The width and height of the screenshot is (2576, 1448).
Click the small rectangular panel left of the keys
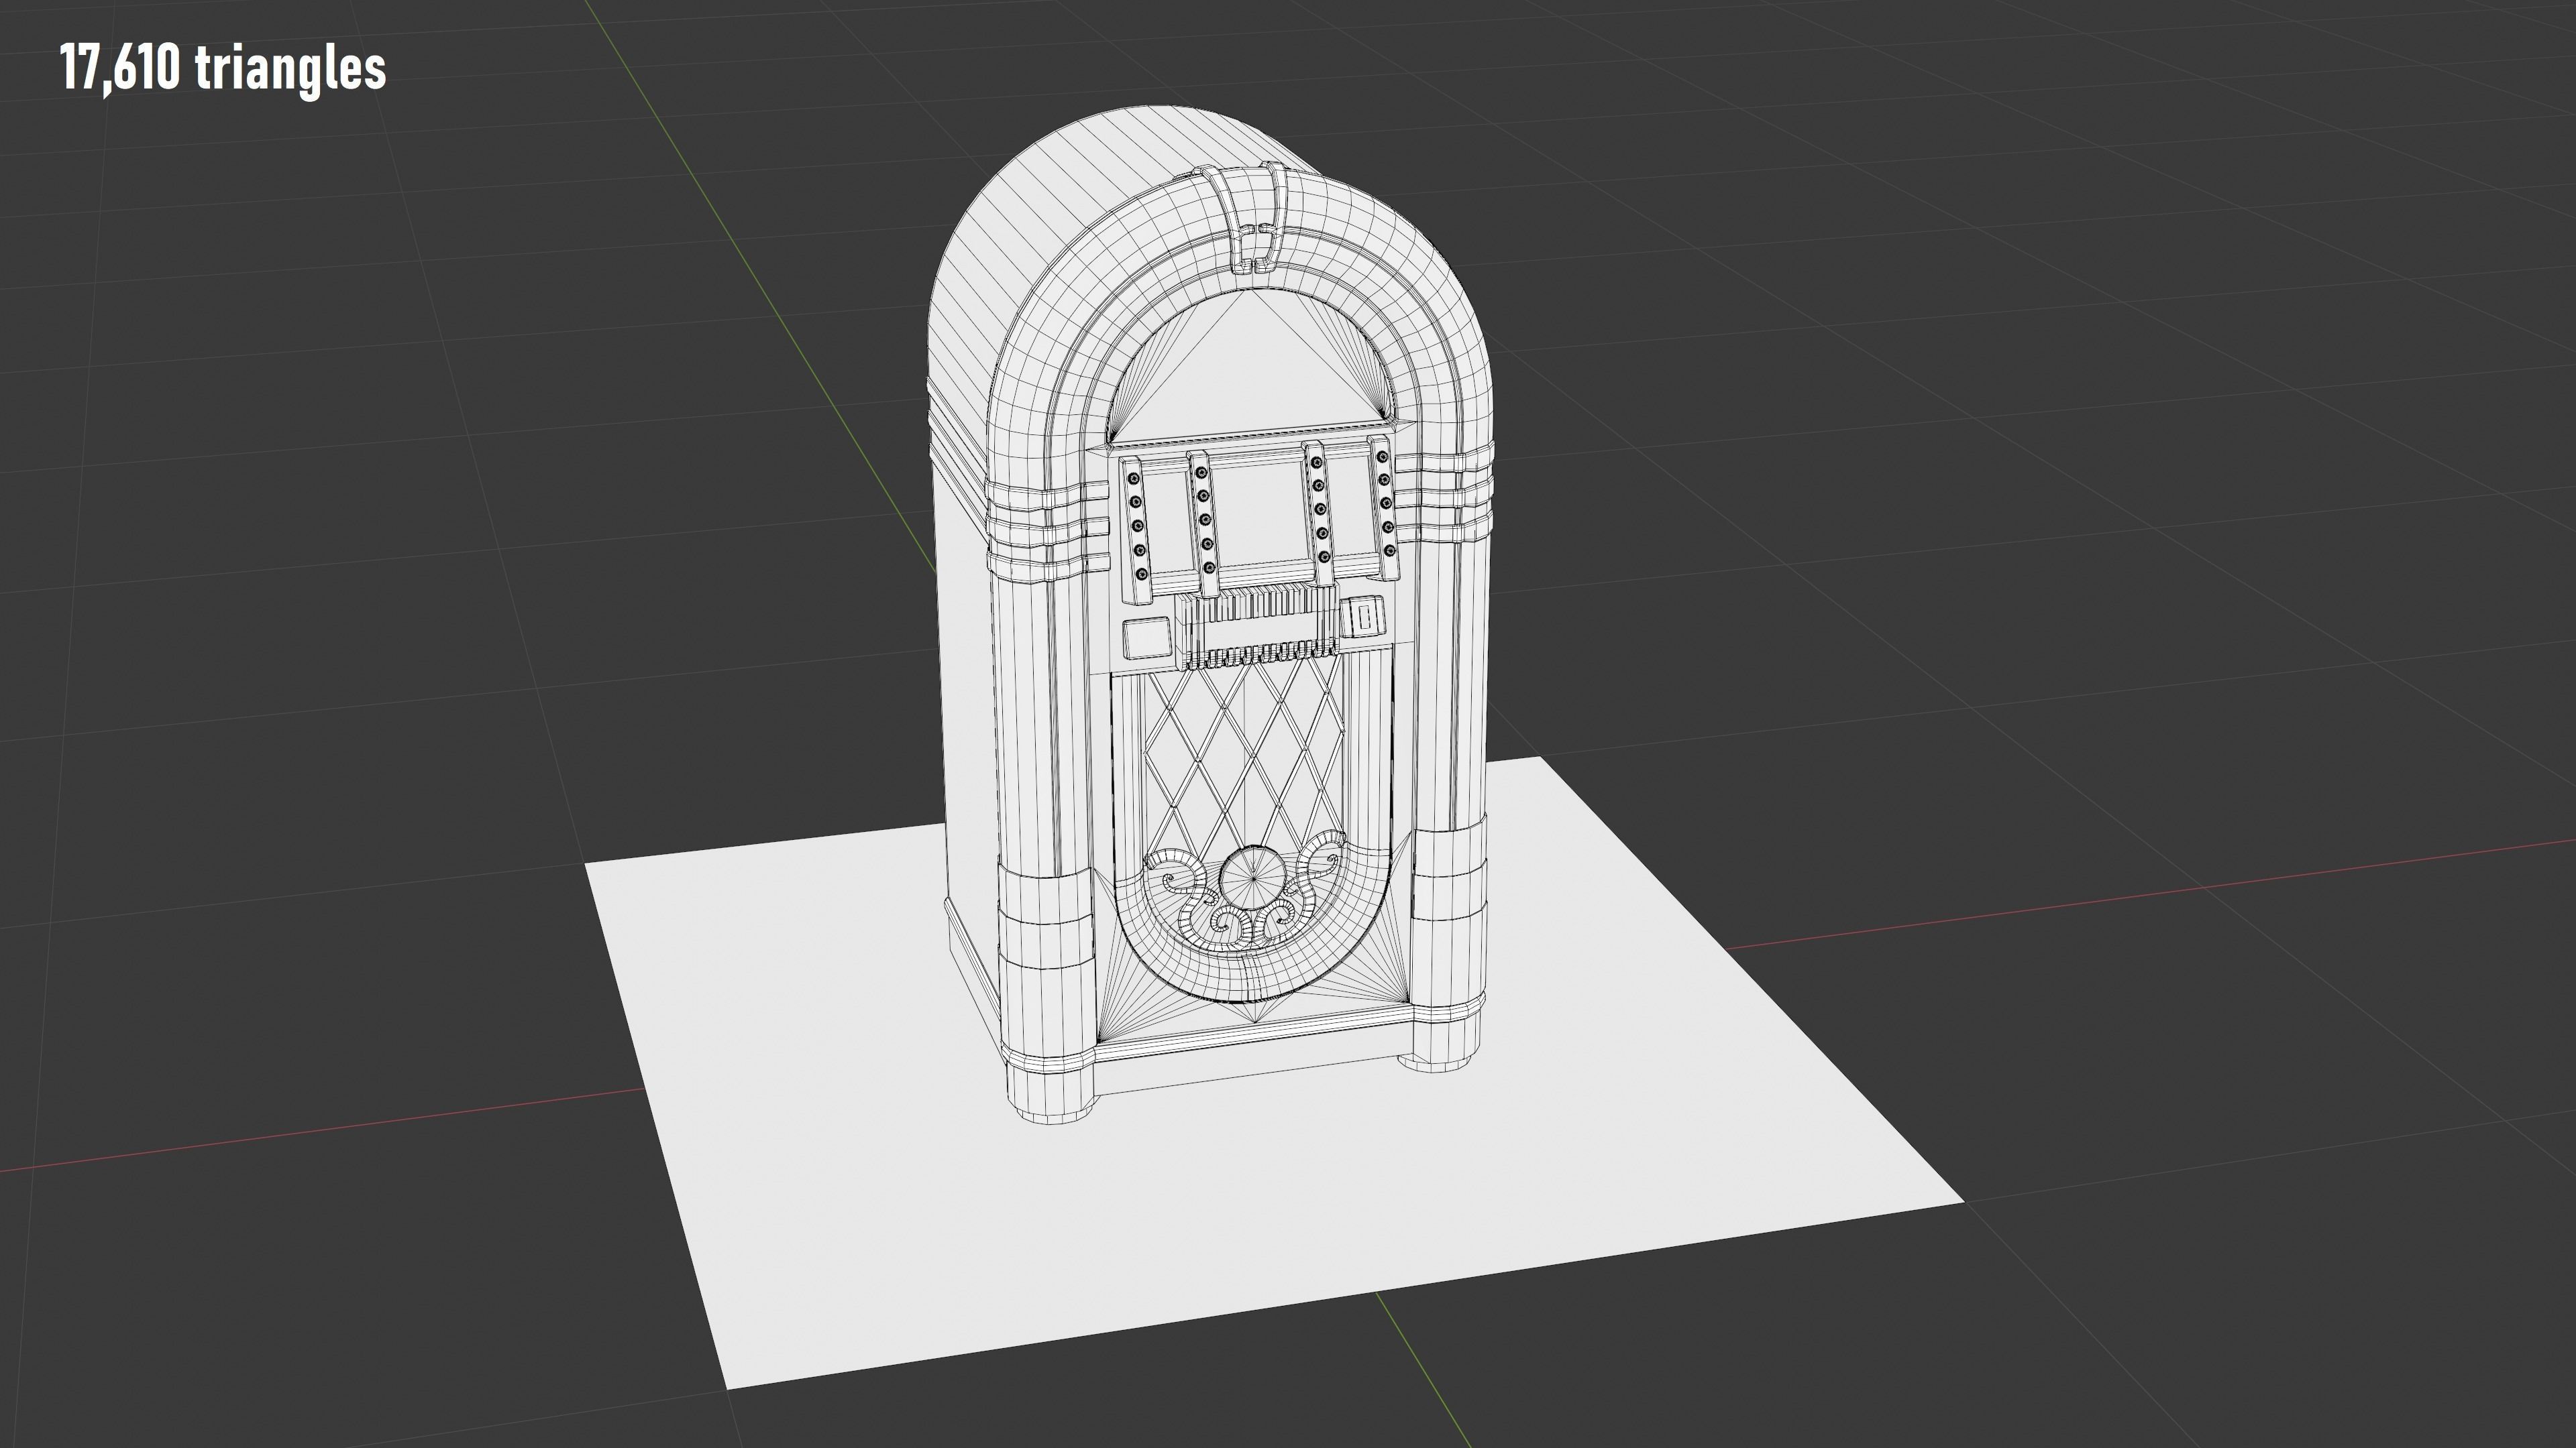point(1147,638)
